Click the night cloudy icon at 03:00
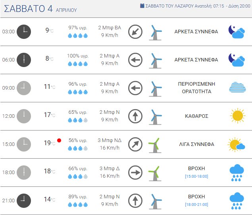The width and height of the screenshot is (252, 215). (x=236, y=32)
